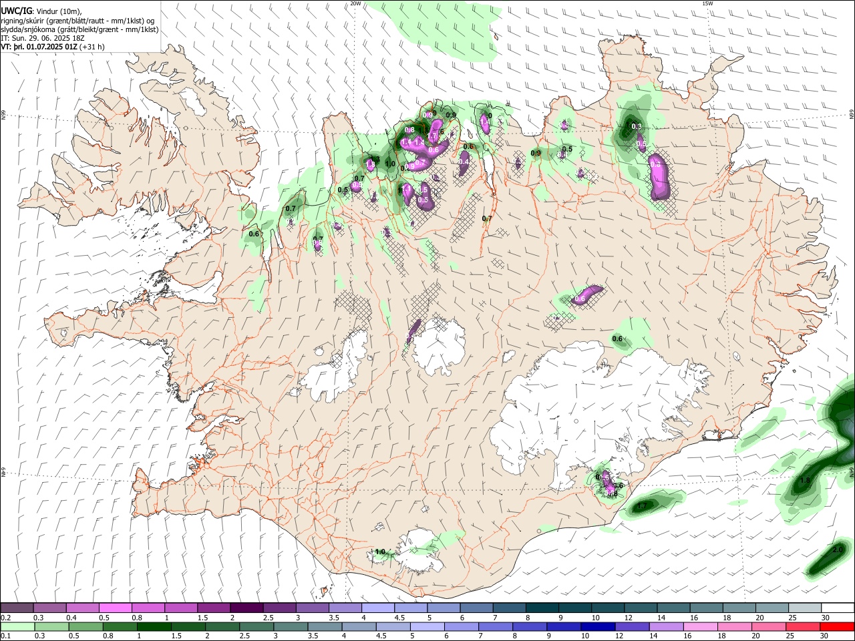Click the top legend's dark teal swatch at 9
Image resolution: width=855 pixels, height=641 pixels.
[575, 608]
